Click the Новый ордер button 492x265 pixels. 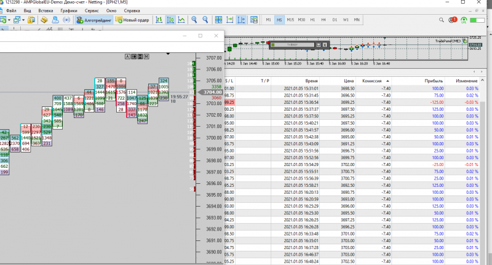pyautogui.click(x=132, y=20)
